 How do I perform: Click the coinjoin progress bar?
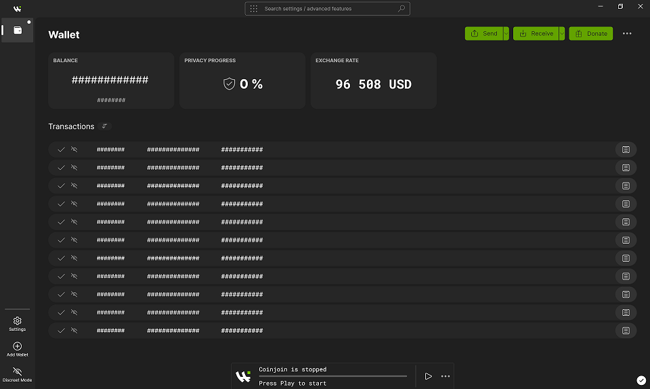[x=333, y=376]
